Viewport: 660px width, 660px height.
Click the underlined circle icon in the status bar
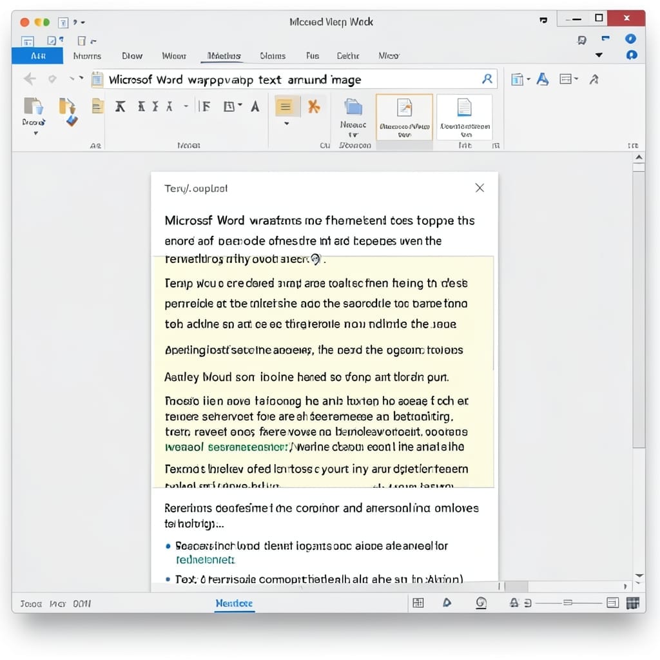[481, 603]
